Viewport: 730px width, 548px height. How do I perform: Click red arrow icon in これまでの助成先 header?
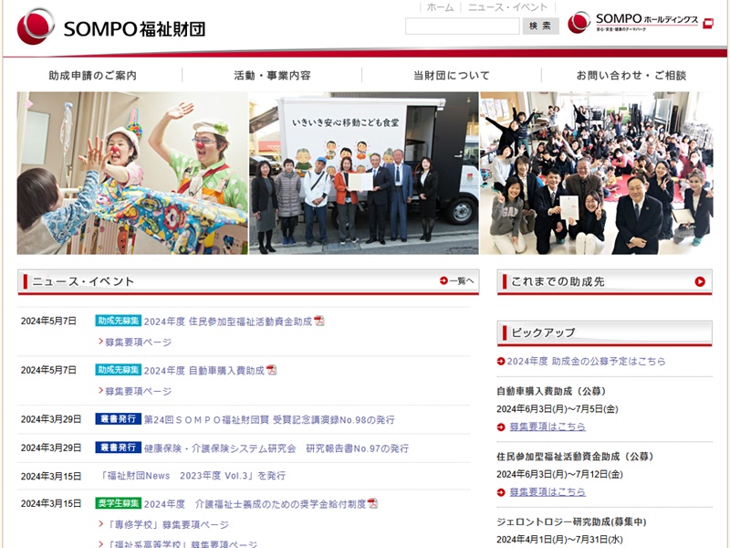[700, 281]
